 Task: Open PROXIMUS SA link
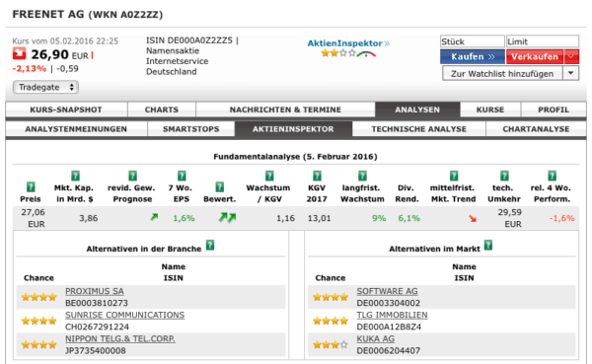point(95,291)
